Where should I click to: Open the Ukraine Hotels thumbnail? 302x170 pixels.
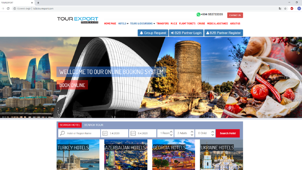coord(222,155)
